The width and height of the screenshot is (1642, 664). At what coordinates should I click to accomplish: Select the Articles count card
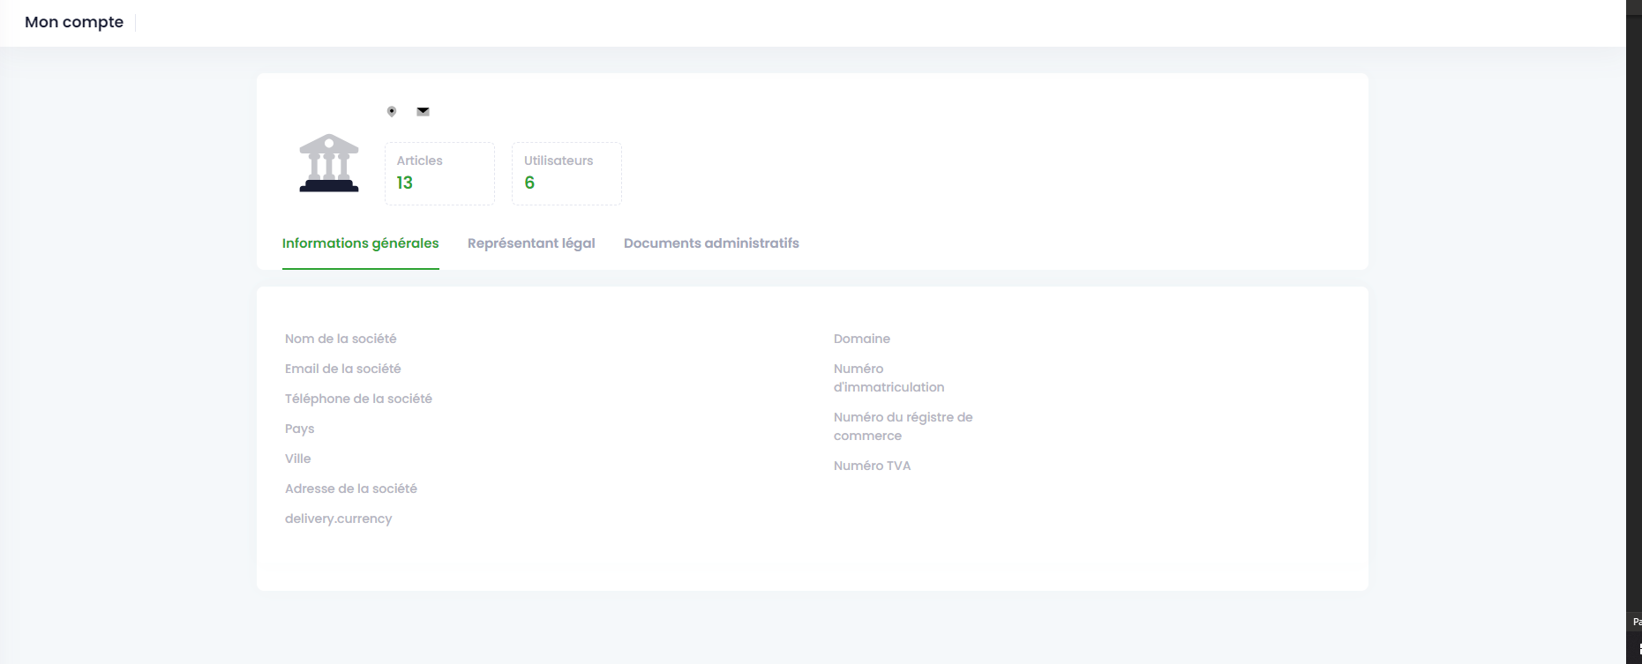pyautogui.click(x=439, y=174)
